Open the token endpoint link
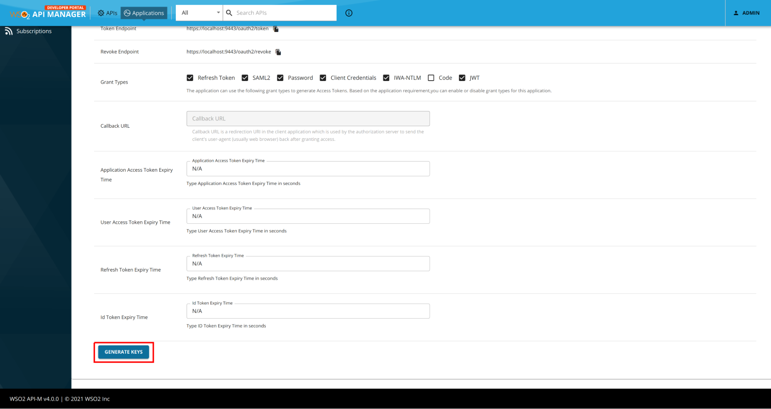 click(227, 29)
